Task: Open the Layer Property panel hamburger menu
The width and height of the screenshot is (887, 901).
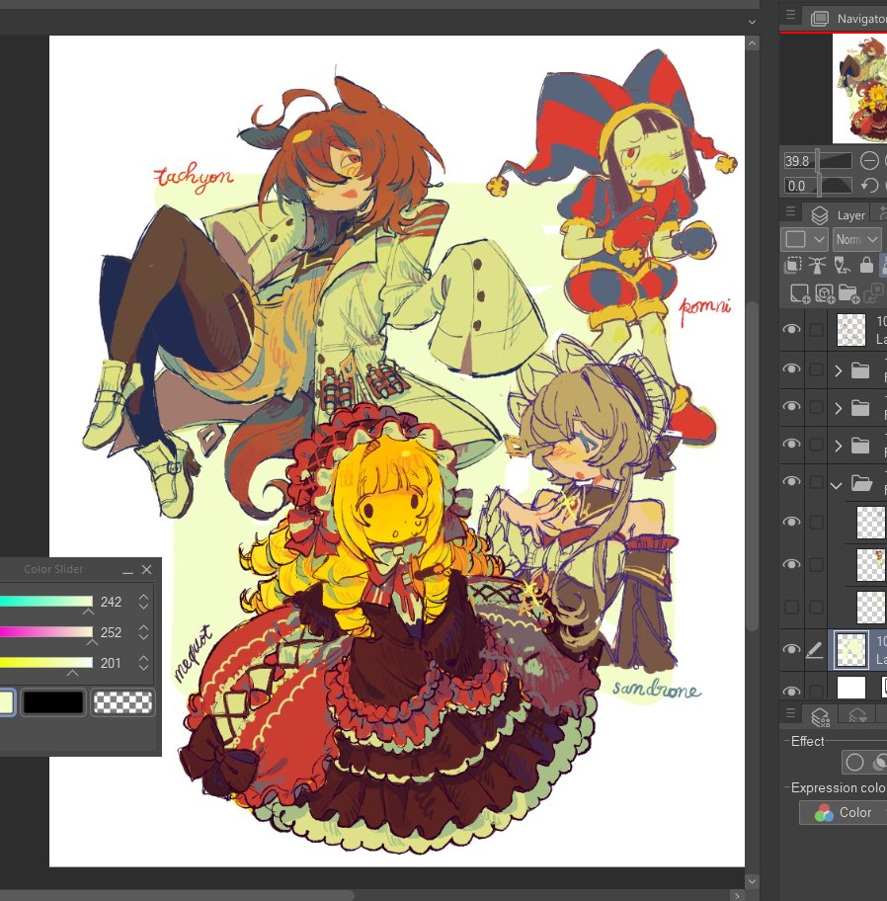Action: coord(790,713)
